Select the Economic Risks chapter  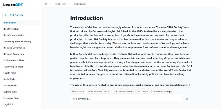[x=11, y=98]
